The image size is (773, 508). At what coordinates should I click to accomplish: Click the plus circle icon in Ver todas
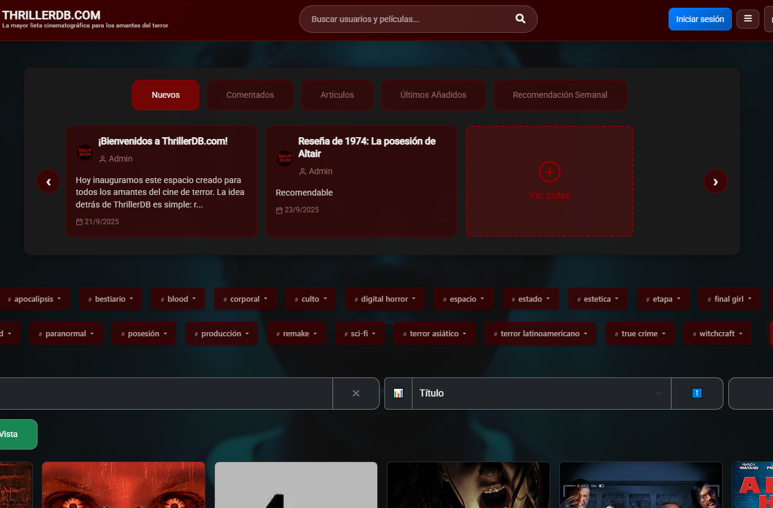(x=549, y=172)
